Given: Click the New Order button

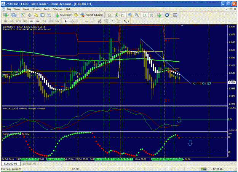Looking at the screenshot, I should pyautogui.click(x=63, y=15).
